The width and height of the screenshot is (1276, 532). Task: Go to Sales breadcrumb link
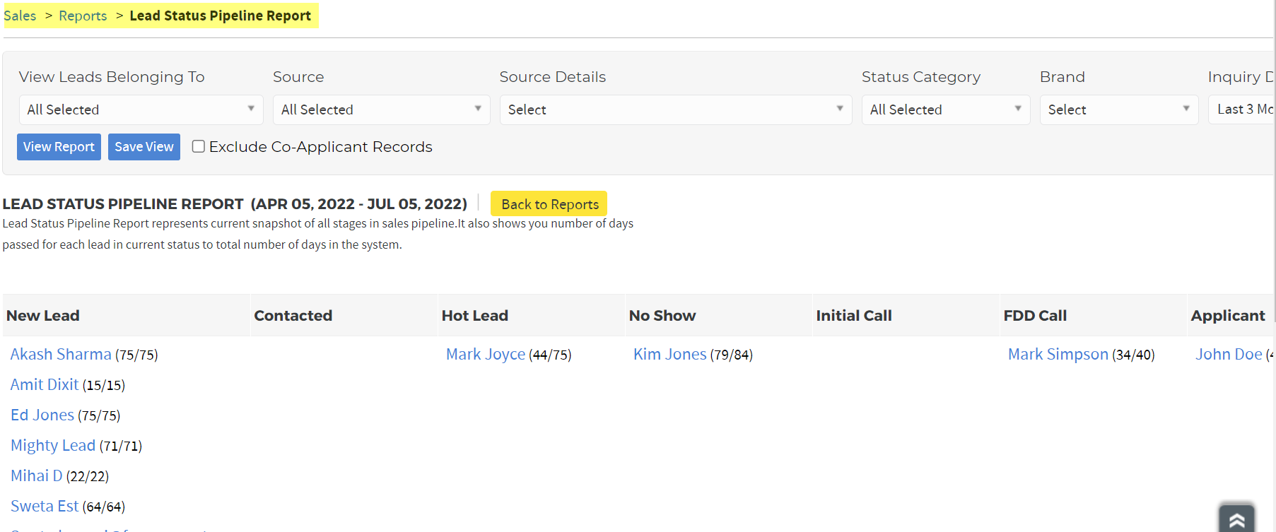pos(20,16)
